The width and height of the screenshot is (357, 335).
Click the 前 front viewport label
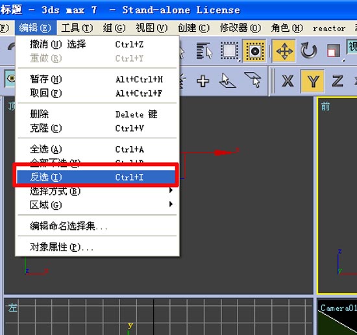326,106
